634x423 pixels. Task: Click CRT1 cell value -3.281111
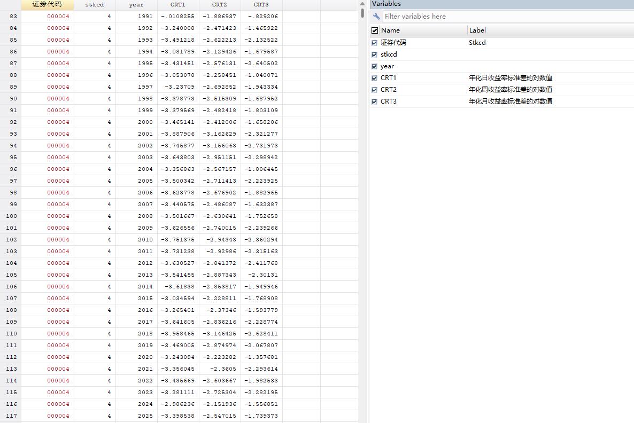point(177,393)
